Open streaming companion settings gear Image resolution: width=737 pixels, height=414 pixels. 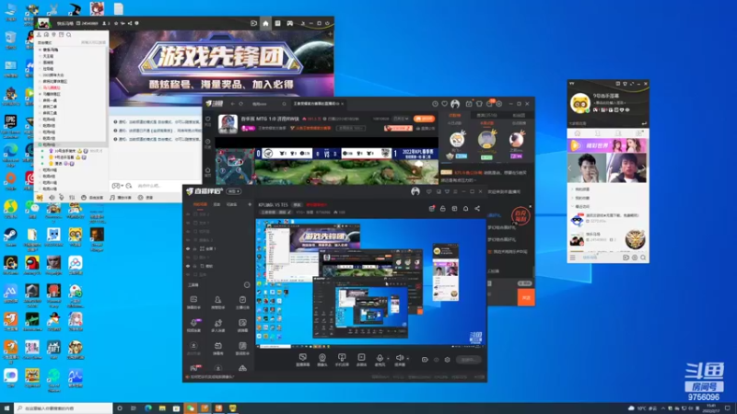(x=447, y=360)
